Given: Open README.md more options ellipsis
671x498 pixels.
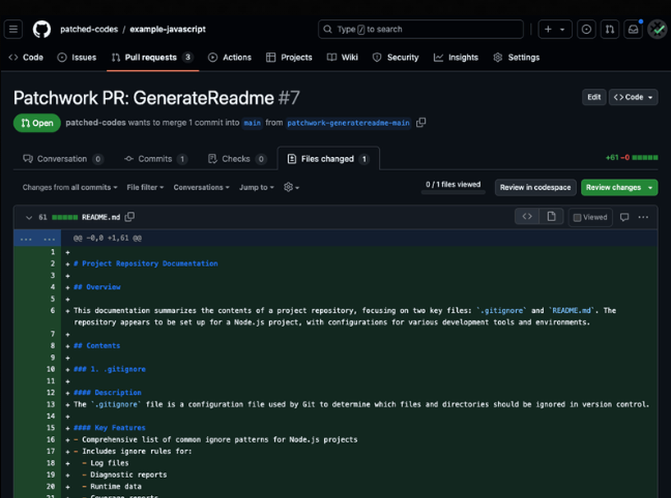Looking at the screenshot, I should point(643,217).
